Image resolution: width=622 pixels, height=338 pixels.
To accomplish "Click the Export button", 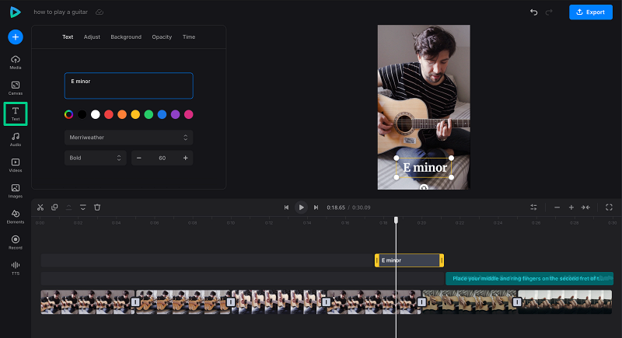I will tap(591, 12).
